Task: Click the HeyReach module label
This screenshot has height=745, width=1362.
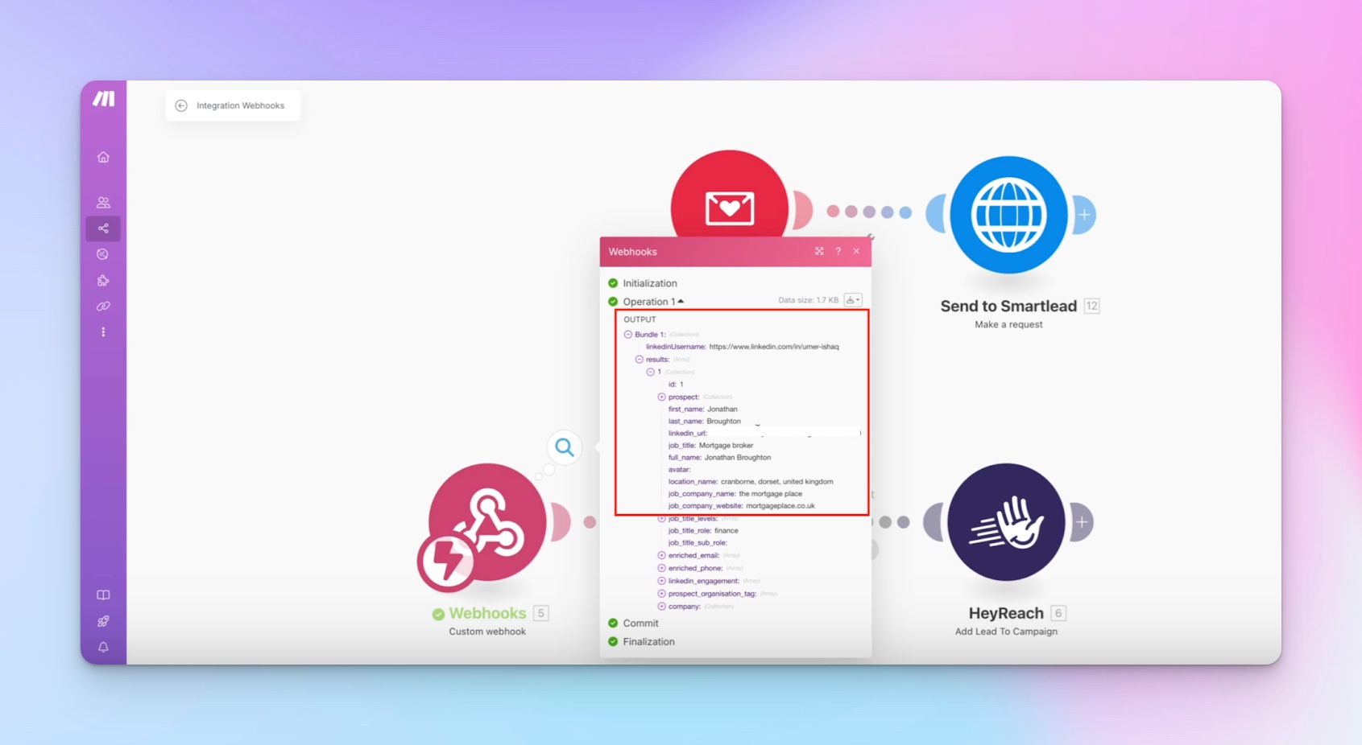Action: pyautogui.click(x=1006, y=613)
